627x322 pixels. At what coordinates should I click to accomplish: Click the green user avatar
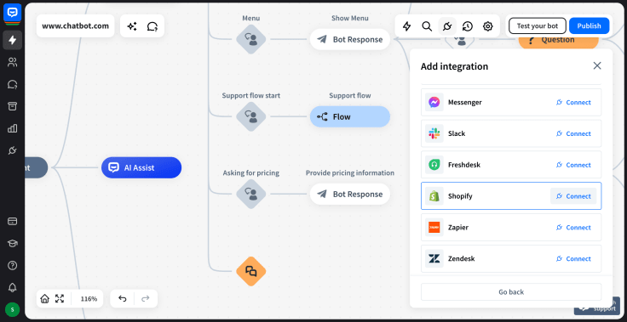[13, 309]
